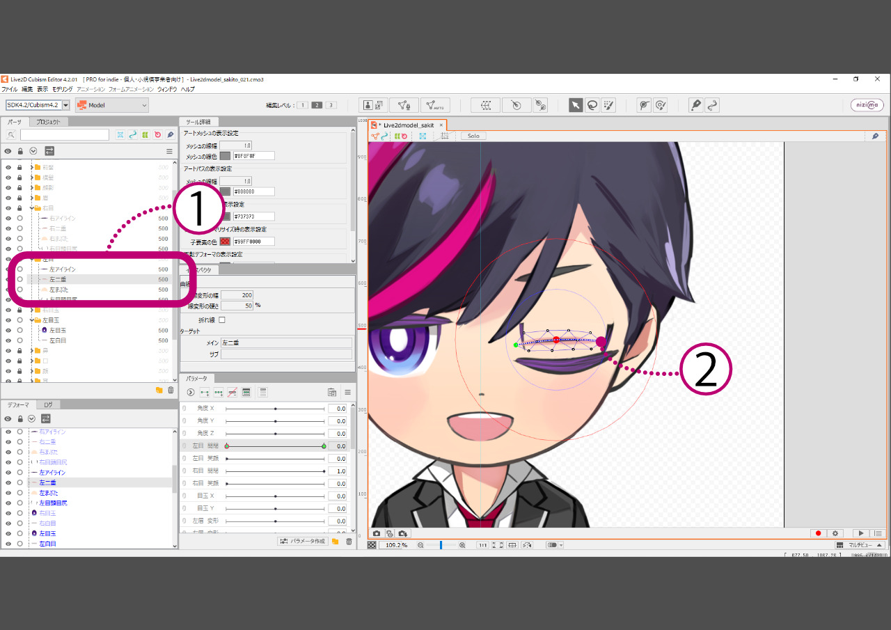Click the メッシュの線色 color swatch

pyautogui.click(x=225, y=156)
